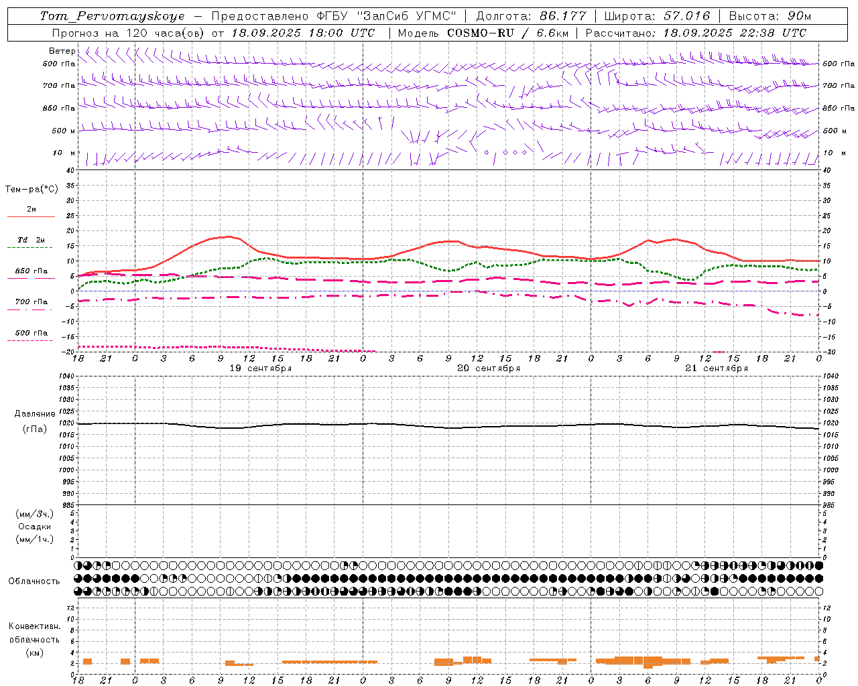Click the Облачность cloudiness label

[34, 581]
